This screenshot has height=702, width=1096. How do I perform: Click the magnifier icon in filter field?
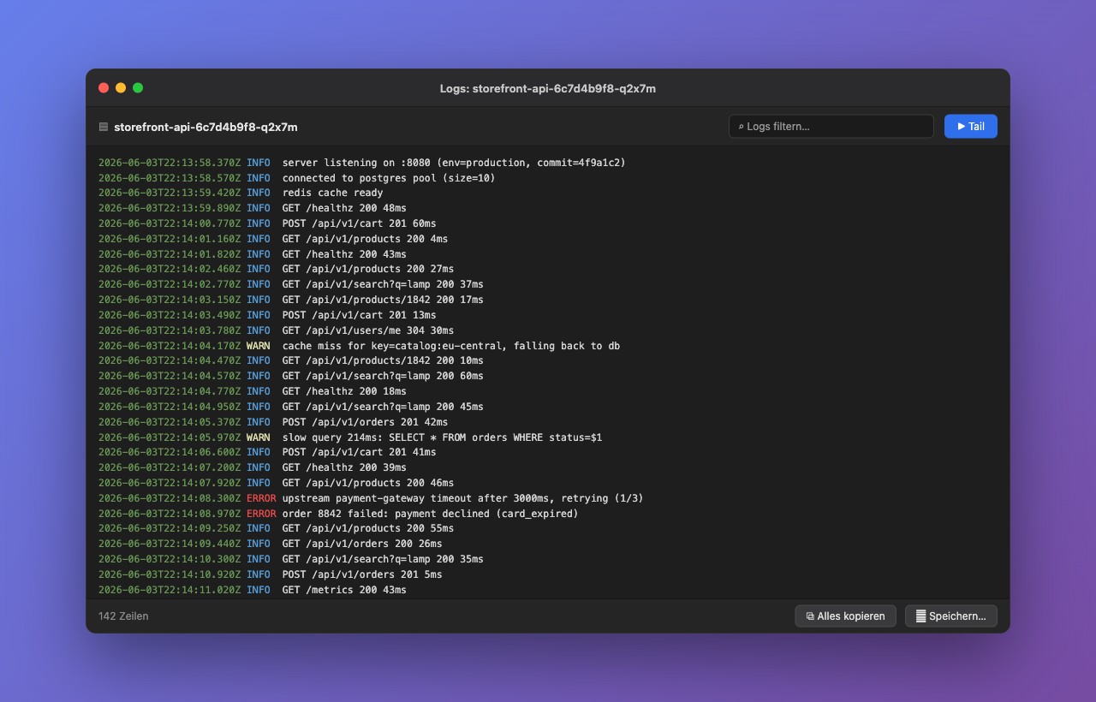tap(741, 127)
